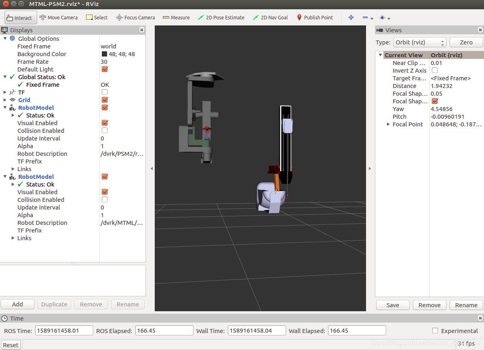The height and width of the screenshot is (350, 484).
Task: Expand the Focal Point property
Action: (388, 124)
